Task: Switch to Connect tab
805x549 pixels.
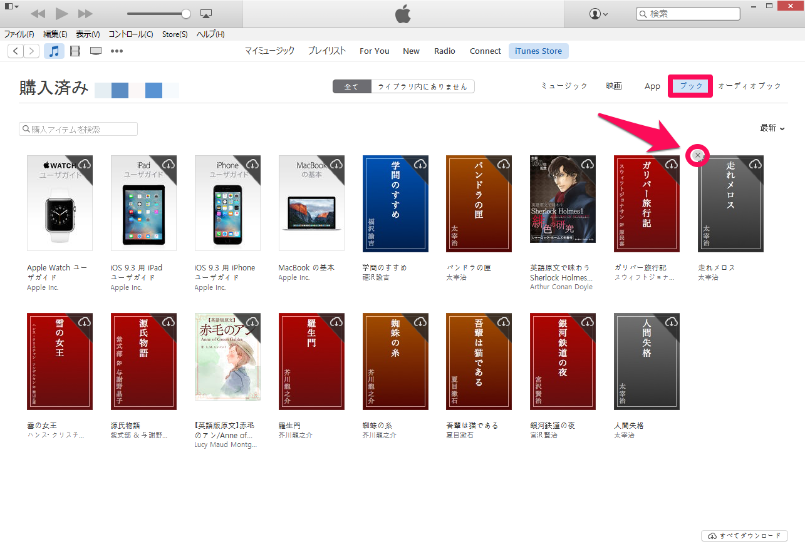Action: [486, 51]
